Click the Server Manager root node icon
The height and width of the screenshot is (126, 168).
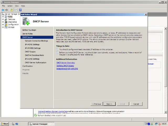[x=3, y=14]
